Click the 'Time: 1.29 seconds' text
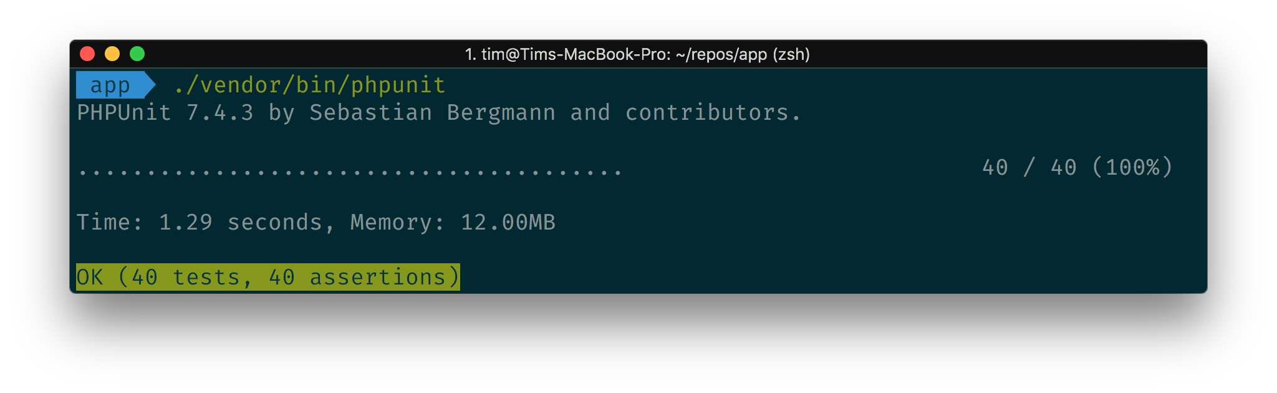 point(200,222)
